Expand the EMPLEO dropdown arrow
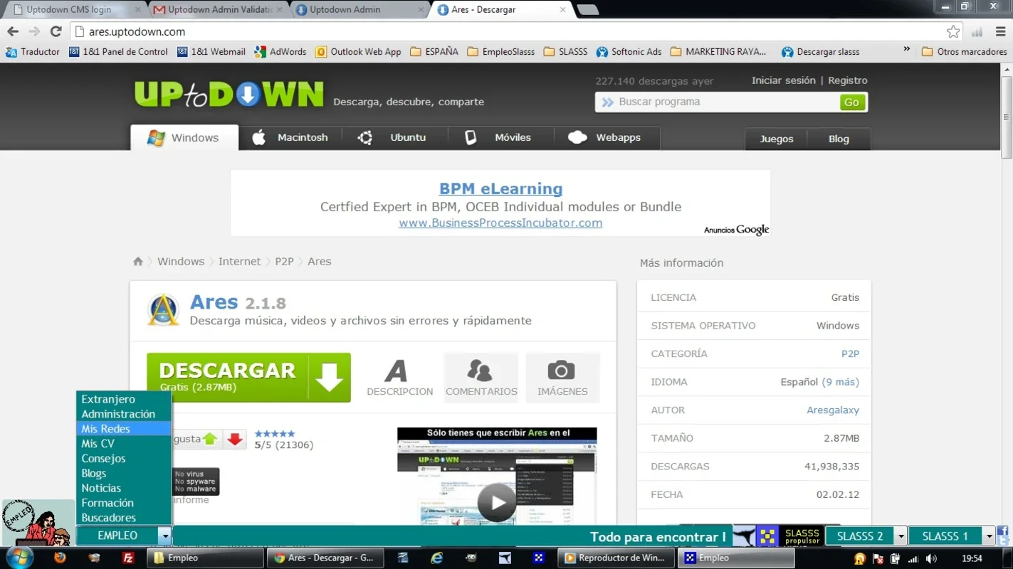 coord(164,536)
